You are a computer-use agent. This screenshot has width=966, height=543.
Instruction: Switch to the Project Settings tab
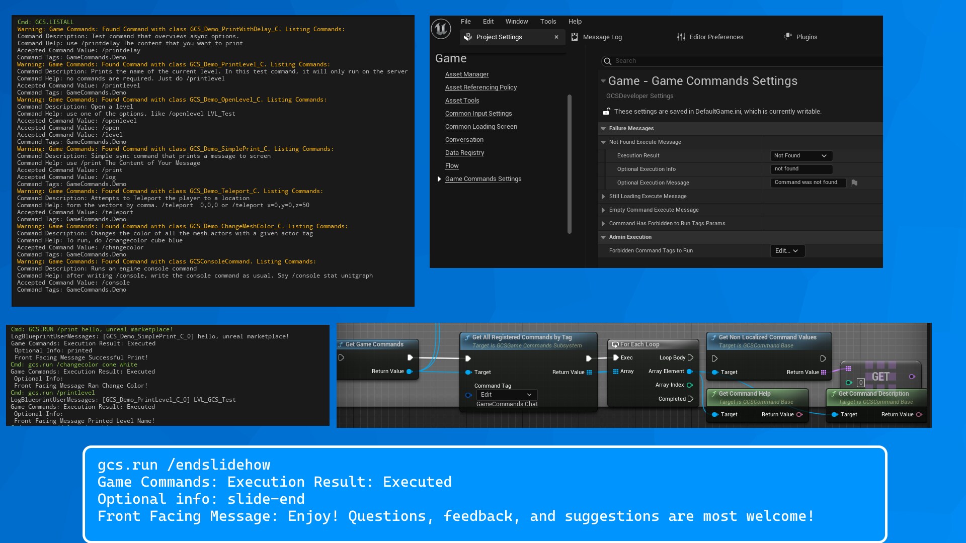coord(499,37)
